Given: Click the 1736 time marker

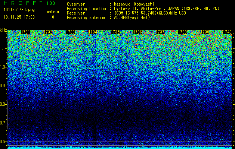Looking at the screenshot, I should click(138, 32).
